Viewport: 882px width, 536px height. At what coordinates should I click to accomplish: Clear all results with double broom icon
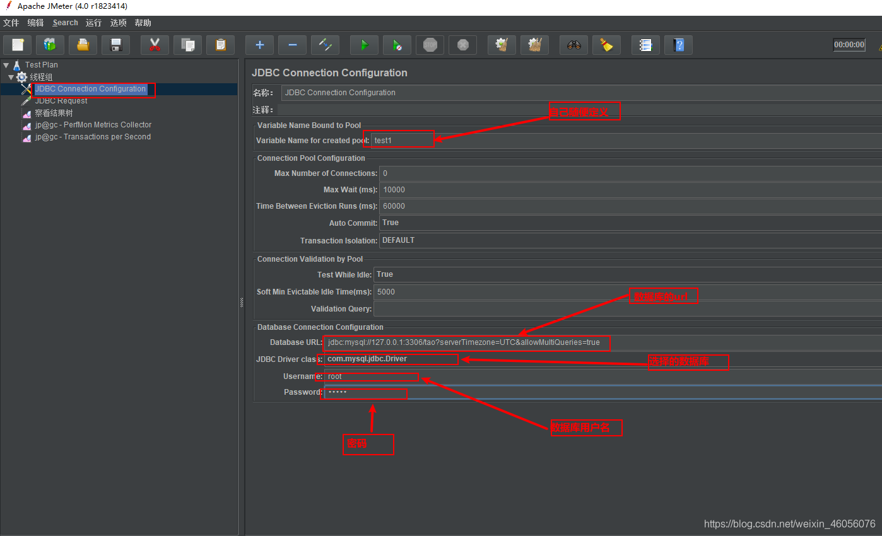point(534,45)
